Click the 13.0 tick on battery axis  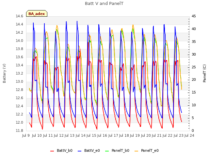click(20, 81)
